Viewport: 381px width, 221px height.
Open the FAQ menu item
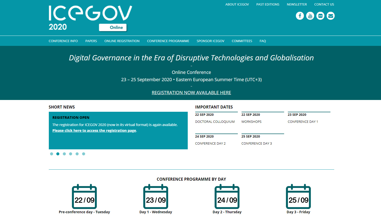click(x=263, y=41)
